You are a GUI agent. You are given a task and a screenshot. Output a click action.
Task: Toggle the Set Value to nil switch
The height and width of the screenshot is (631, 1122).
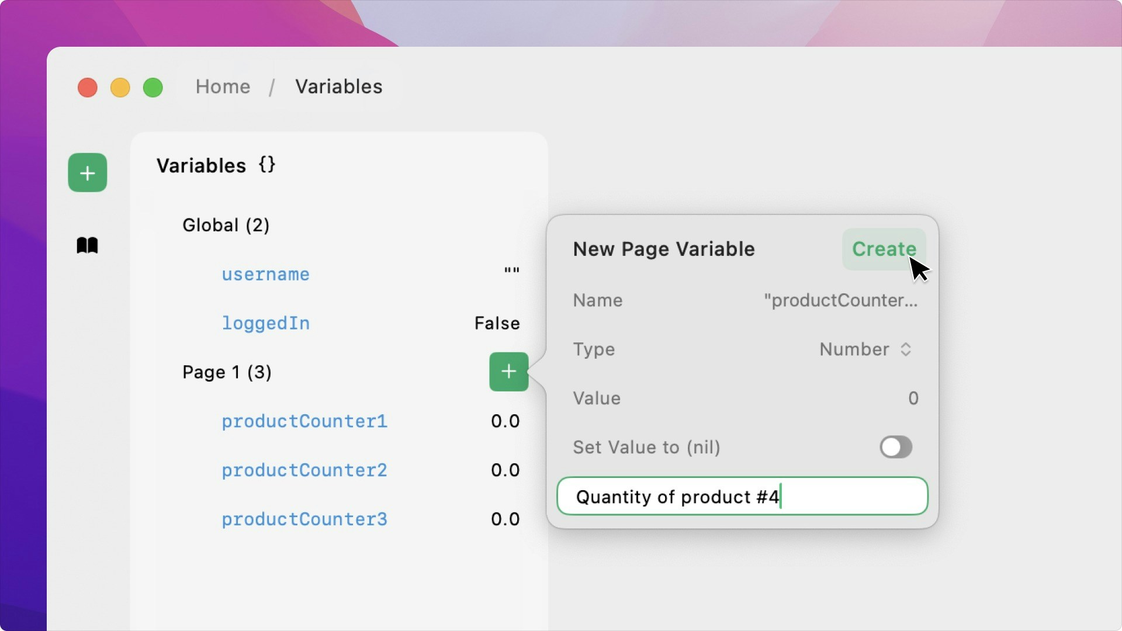tap(895, 447)
